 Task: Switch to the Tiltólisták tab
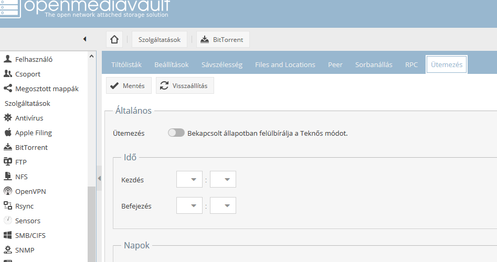click(x=126, y=64)
